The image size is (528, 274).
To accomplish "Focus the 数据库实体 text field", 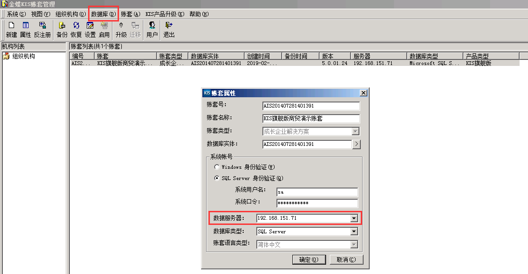I will point(307,144).
